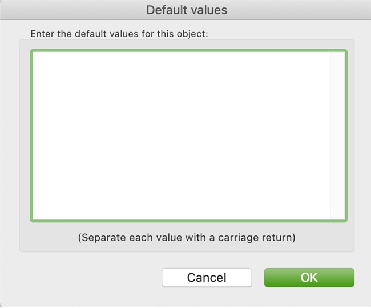Focus the default values text area
Screen dimensions: 371x308
coord(181,135)
